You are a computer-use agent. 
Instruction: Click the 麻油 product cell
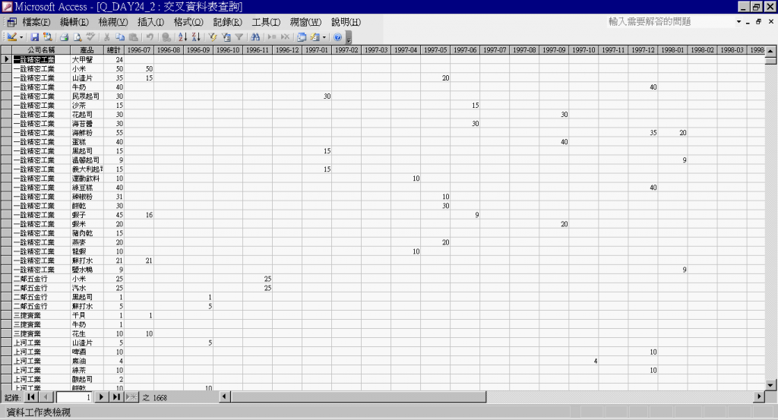coord(87,361)
